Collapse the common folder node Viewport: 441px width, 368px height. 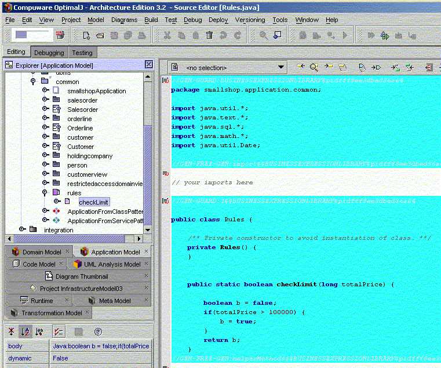click(x=33, y=82)
